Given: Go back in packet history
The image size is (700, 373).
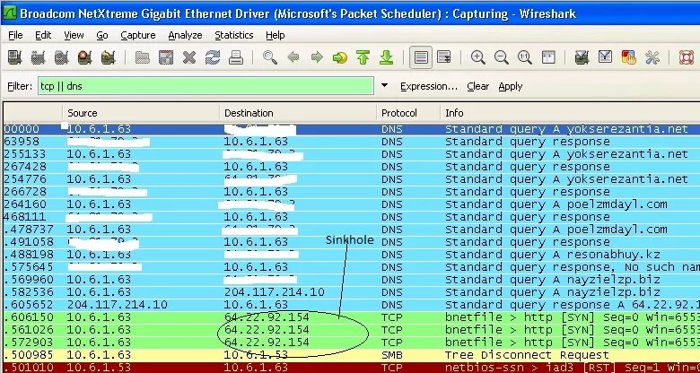Looking at the screenshot, I should click(293, 57).
